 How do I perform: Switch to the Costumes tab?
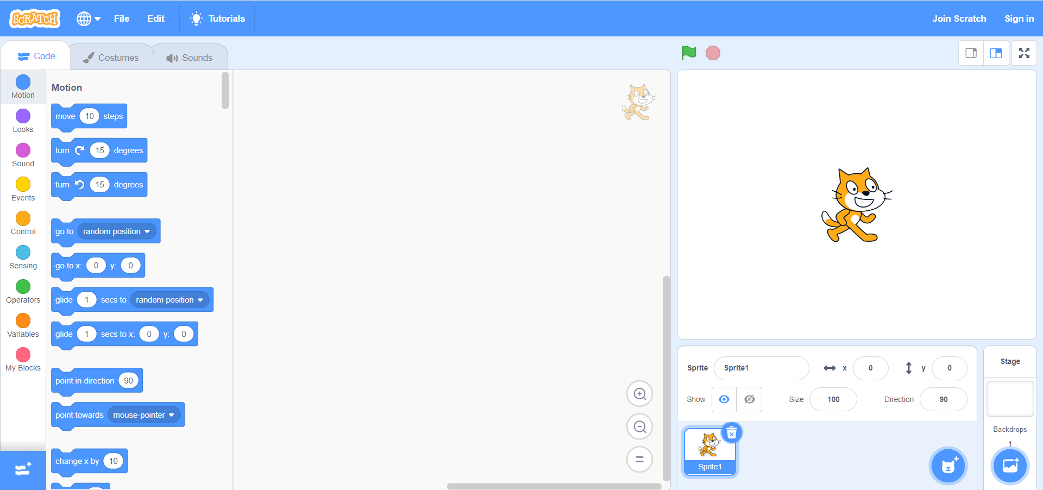111,58
